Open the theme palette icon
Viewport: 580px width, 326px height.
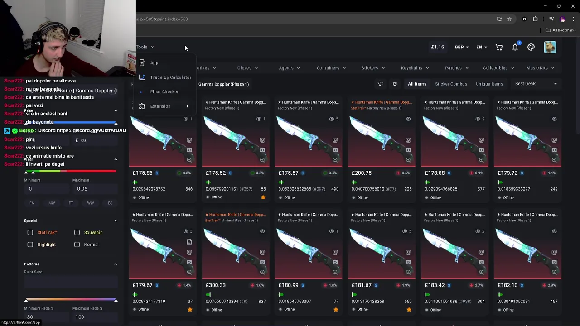531,47
